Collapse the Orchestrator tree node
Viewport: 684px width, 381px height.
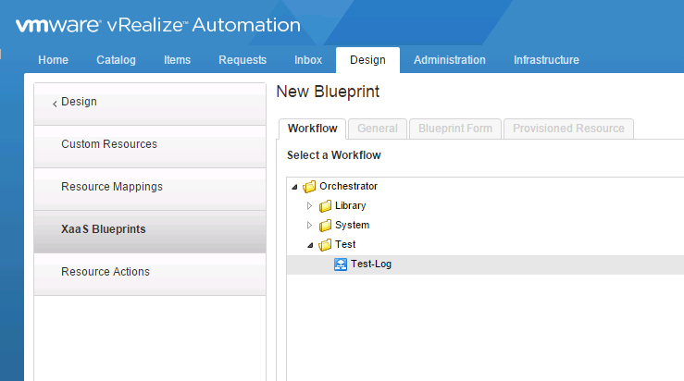pyautogui.click(x=294, y=187)
